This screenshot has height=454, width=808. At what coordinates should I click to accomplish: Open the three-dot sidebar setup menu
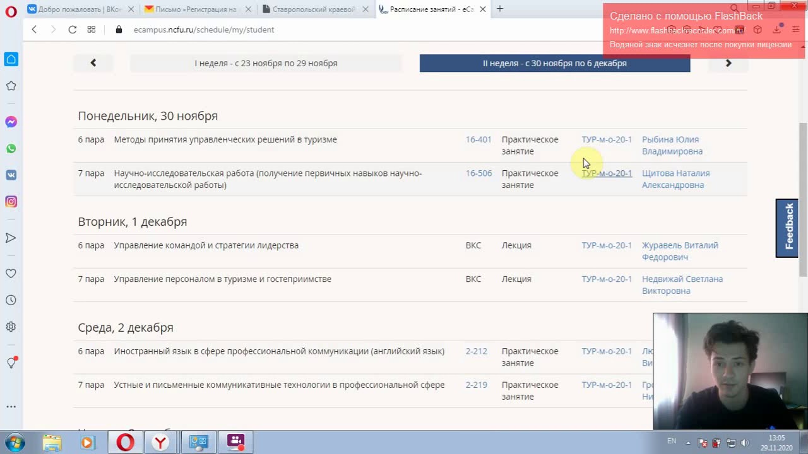11,407
